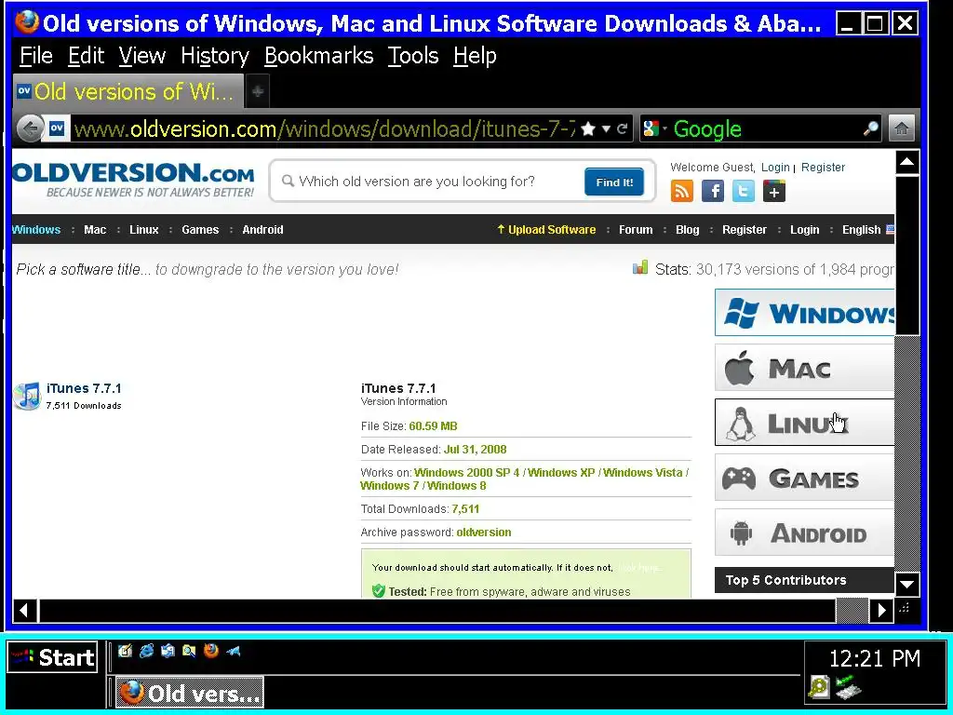Open the Facebook icon link
Screen dimensions: 953x715
click(712, 191)
